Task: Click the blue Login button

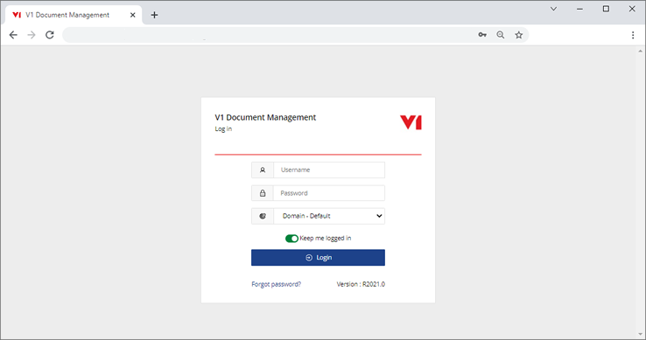Action: (318, 258)
